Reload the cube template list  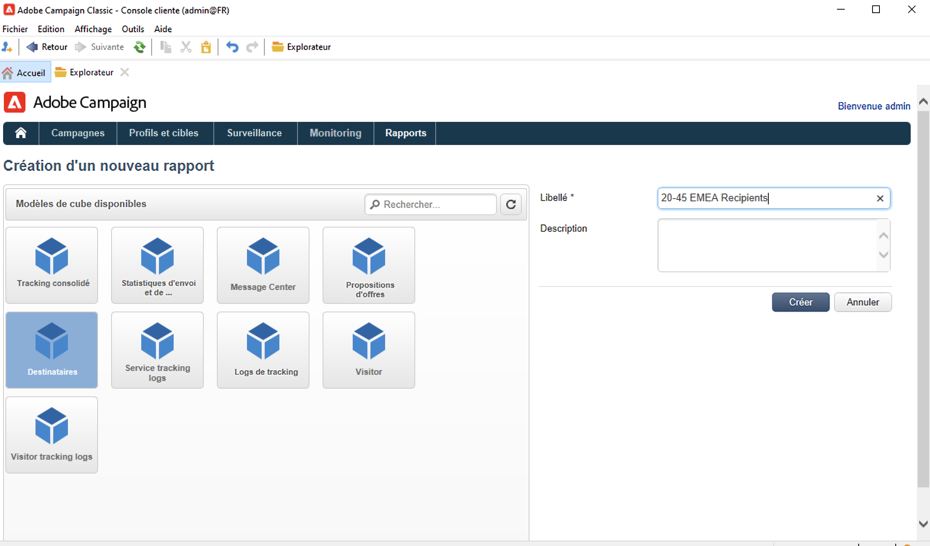(511, 204)
